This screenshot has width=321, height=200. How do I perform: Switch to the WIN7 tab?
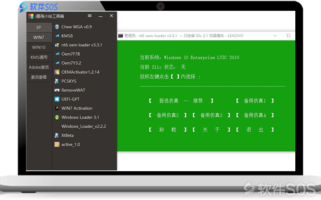click(x=39, y=37)
